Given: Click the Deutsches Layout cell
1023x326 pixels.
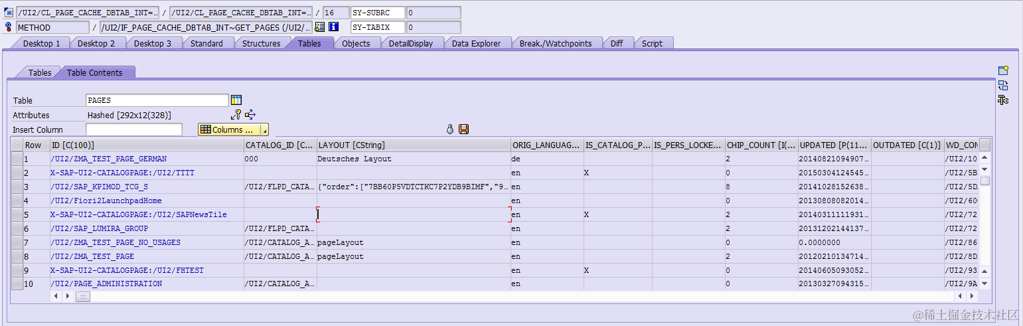Looking at the screenshot, I should click(x=414, y=159).
